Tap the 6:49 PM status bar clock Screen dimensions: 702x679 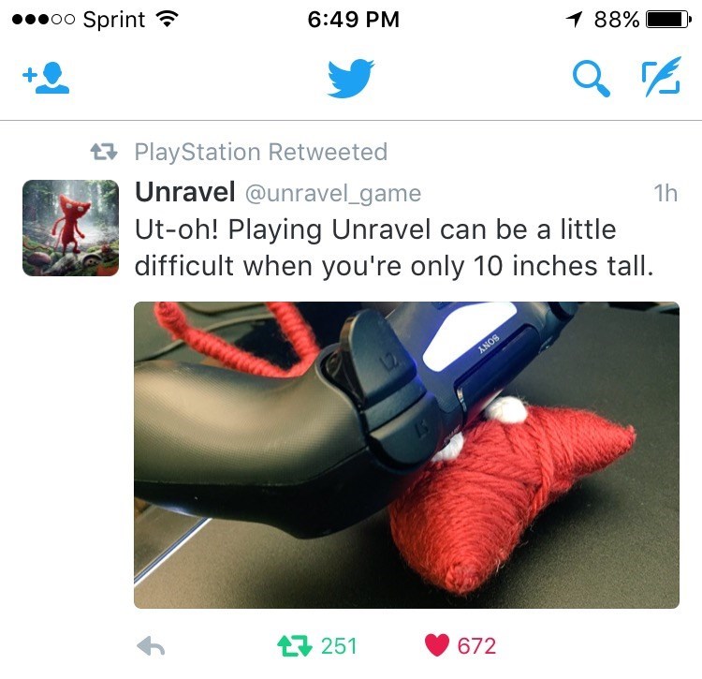pyautogui.click(x=353, y=20)
